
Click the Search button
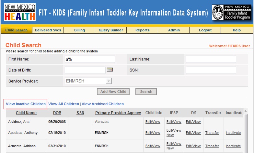pyautogui.click(x=146, y=92)
